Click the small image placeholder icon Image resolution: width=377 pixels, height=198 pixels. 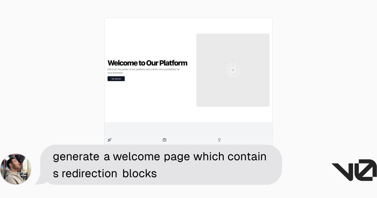[x=233, y=70]
